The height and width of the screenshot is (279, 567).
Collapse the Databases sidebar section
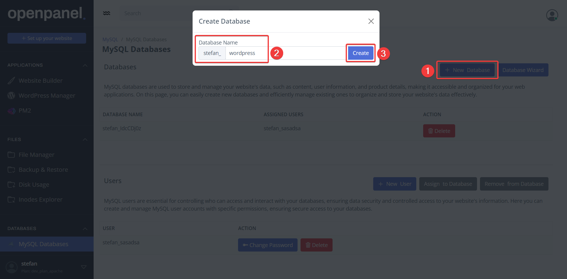(85, 229)
